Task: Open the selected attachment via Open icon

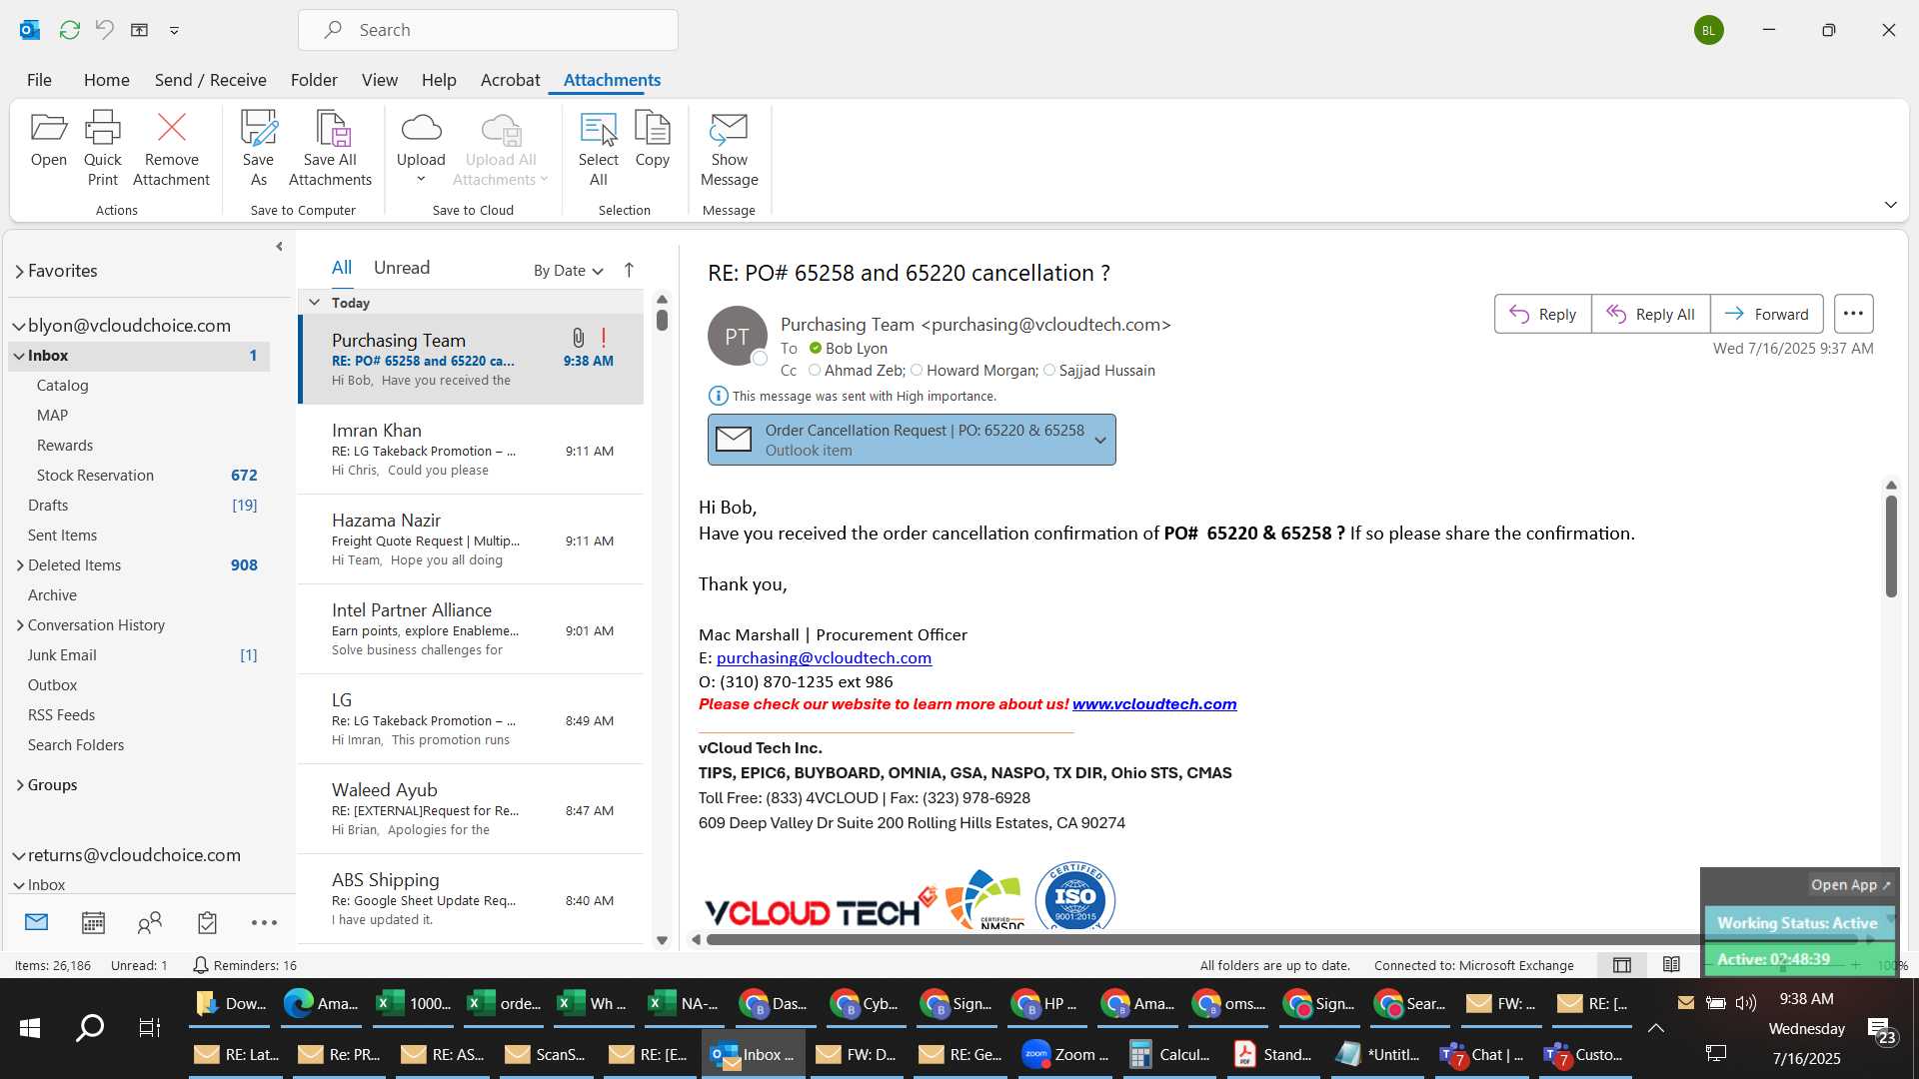Action: (x=48, y=140)
